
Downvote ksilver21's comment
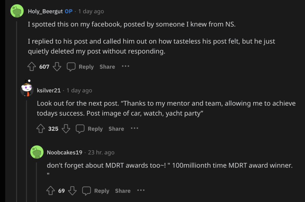[x=66, y=129]
